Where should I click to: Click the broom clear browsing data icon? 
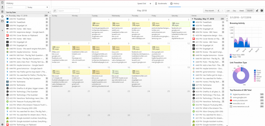pos(257,11)
